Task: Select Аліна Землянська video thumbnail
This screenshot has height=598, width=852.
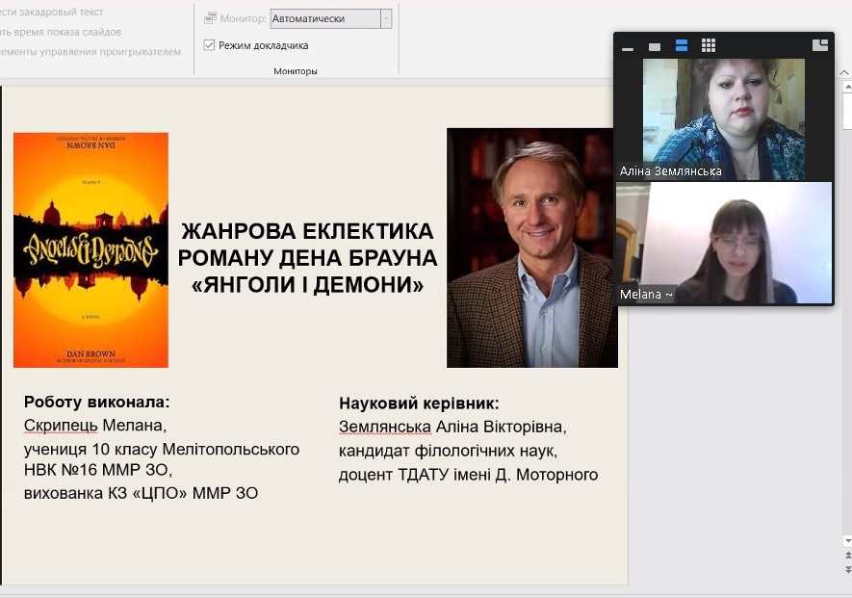Action: [723, 118]
